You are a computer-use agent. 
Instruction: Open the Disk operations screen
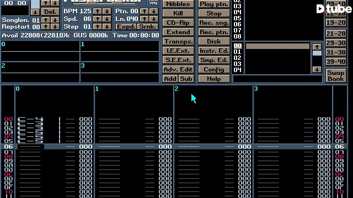click(214, 41)
